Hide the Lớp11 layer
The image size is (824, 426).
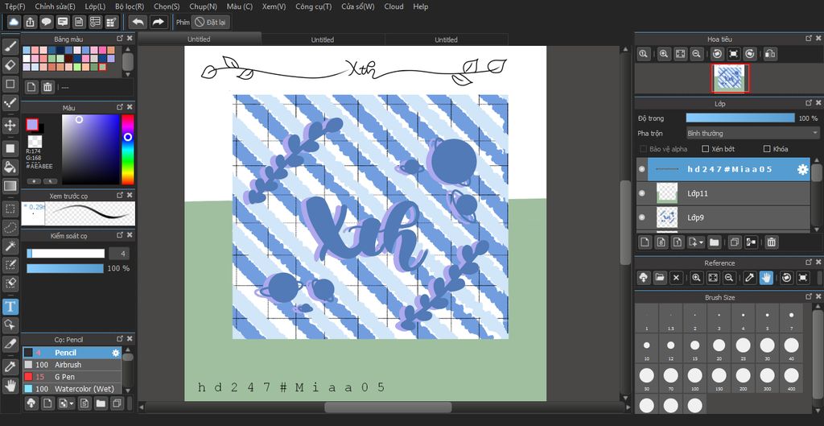click(641, 193)
